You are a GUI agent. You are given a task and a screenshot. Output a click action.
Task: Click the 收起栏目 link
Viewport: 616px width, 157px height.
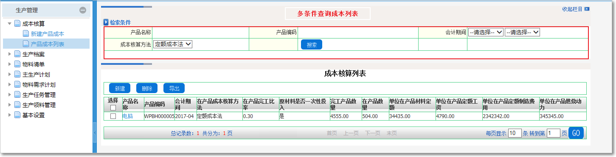pyautogui.click(x=573, y=9)
